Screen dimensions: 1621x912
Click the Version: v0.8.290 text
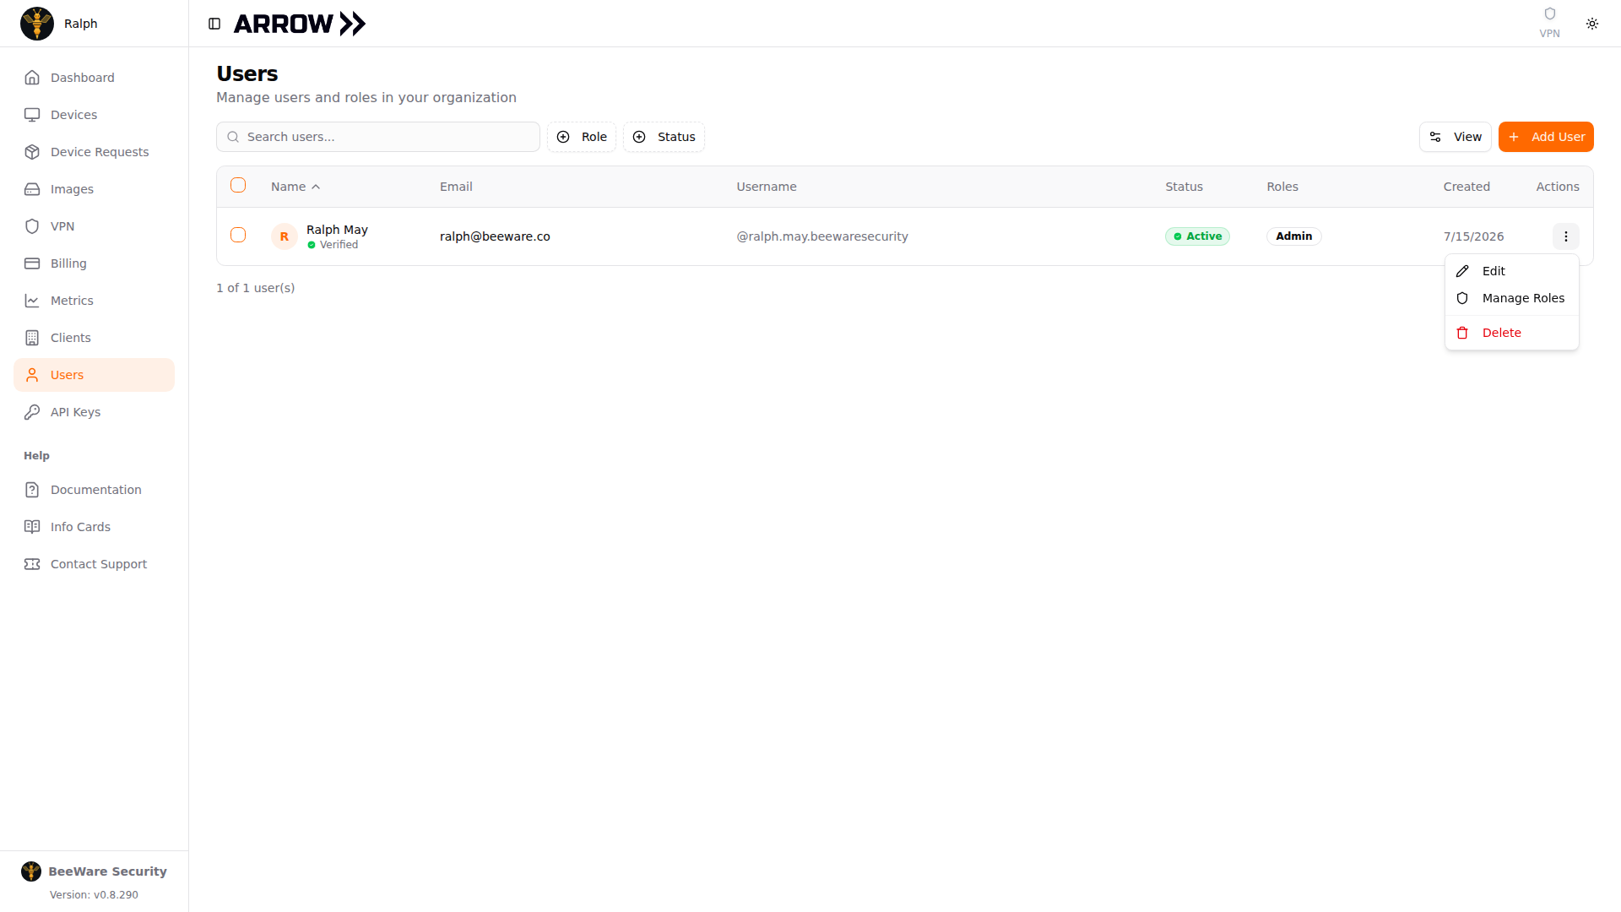point(94,895)
